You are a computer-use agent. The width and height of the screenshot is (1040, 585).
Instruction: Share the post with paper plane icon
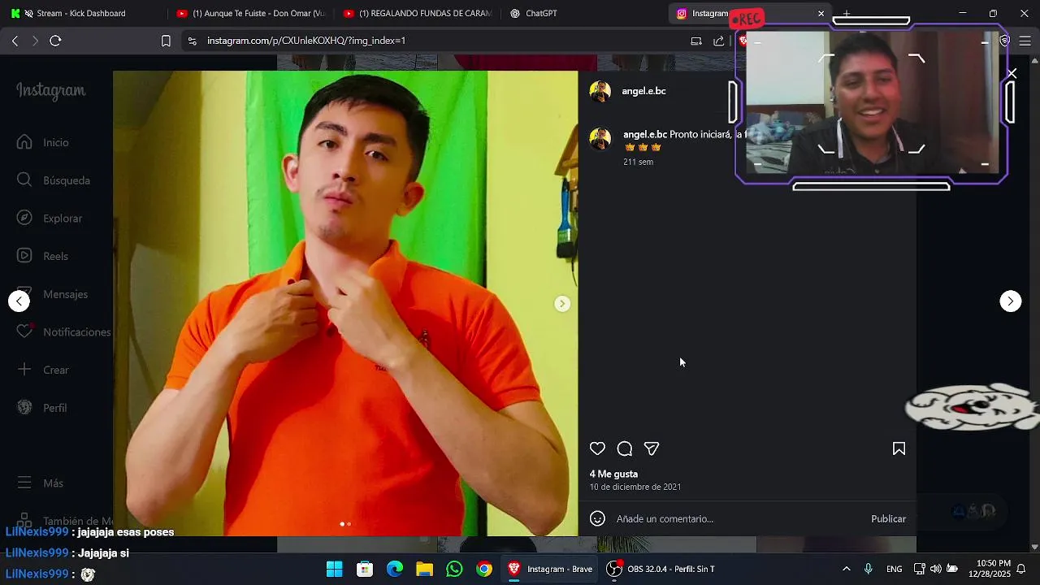(652, 448)
